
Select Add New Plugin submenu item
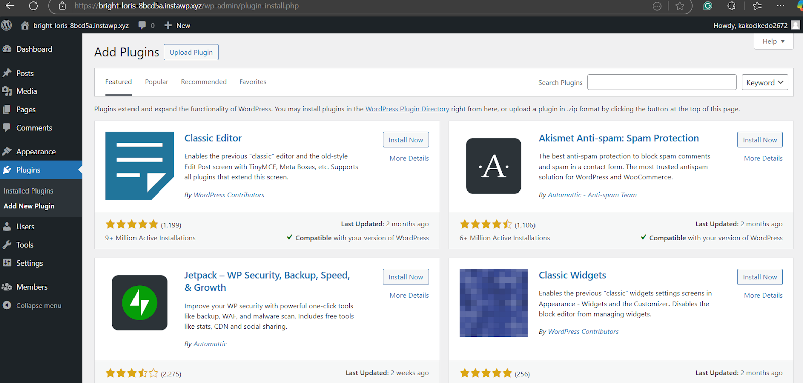(x=29, y=206)
